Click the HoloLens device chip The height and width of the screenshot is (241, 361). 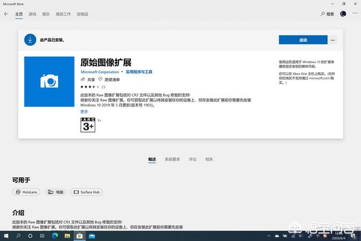27,192
